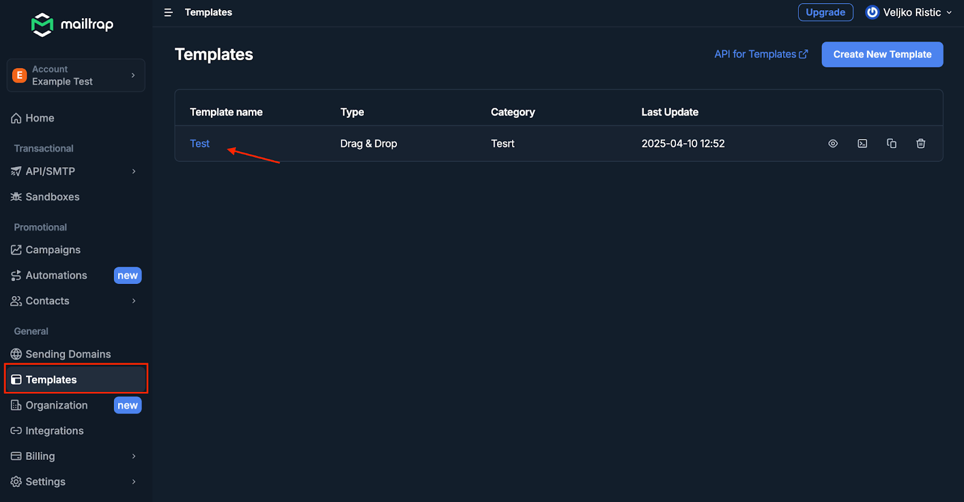Preview the Test template with eye icon
Viewport: 964px width, 502px height.
[833, 144]
